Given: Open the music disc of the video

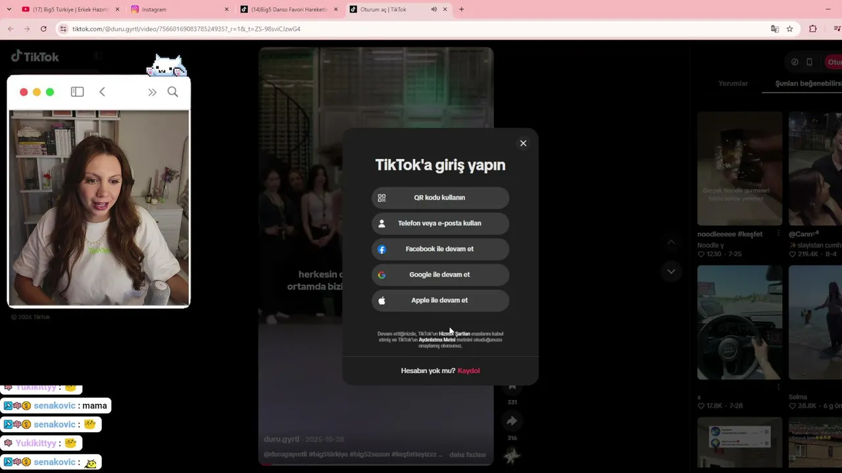Looking at the screenshot, I should coord(512,455).
